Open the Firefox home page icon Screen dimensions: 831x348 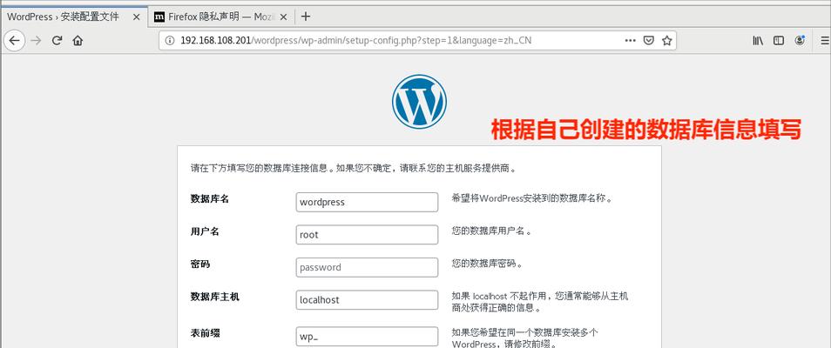point(78,40)
